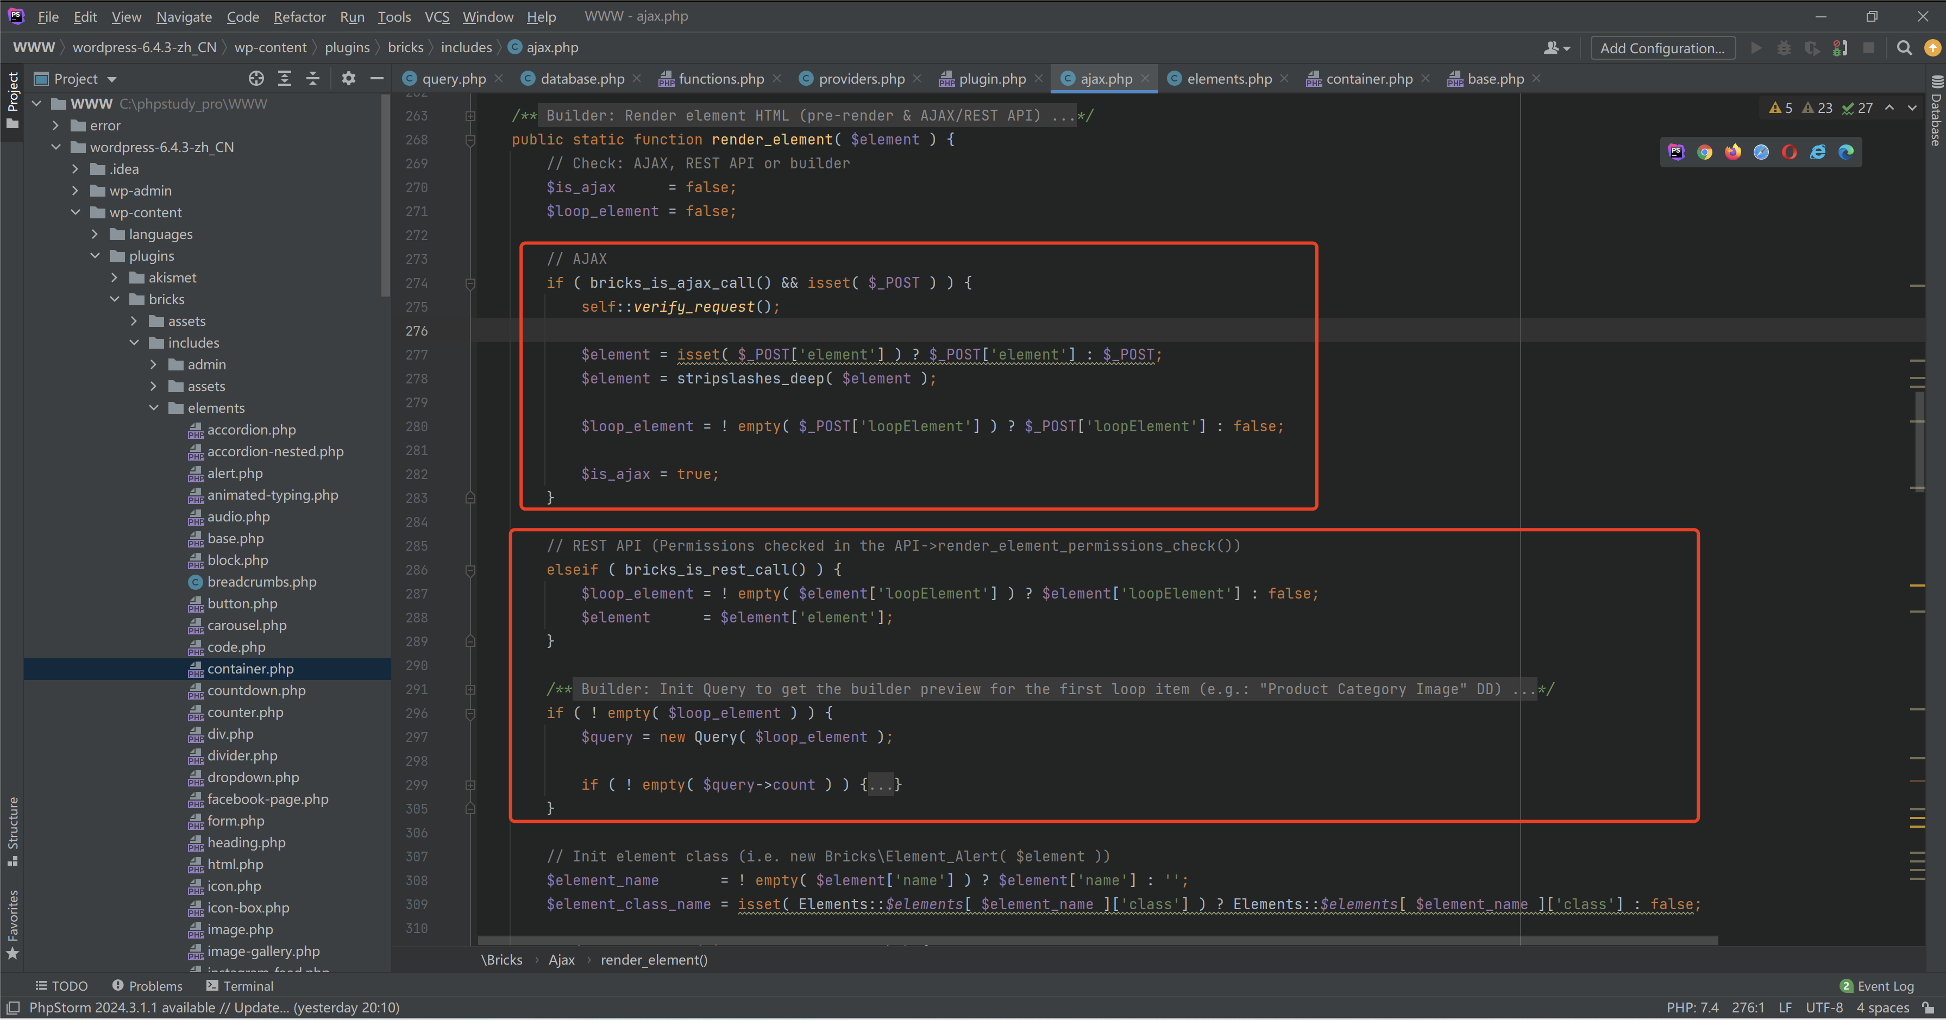Select form.php in elements folder
The image size is (1946, 1020).
(x=236, y=820)
